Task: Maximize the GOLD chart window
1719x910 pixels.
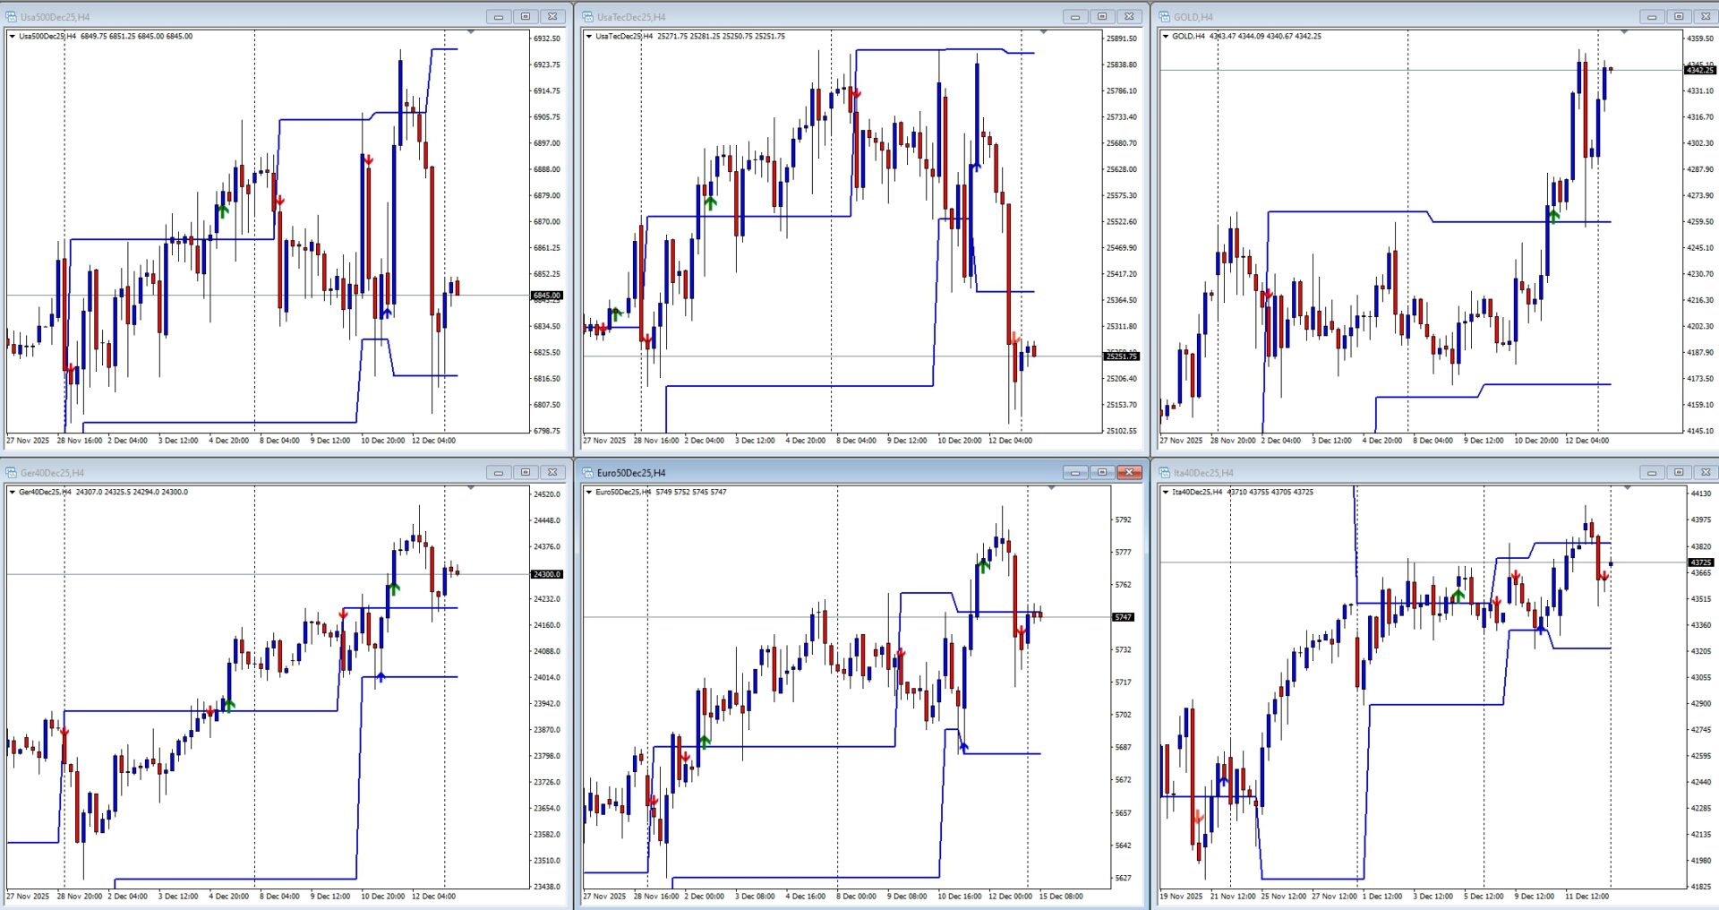Action: [x=1679, y=16]
